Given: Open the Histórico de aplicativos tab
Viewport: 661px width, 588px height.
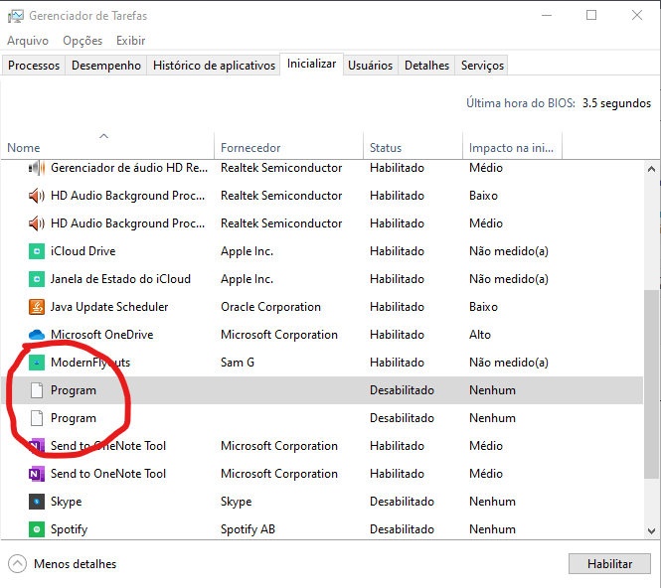Looking at the screenshot, I should coord(214,66).
